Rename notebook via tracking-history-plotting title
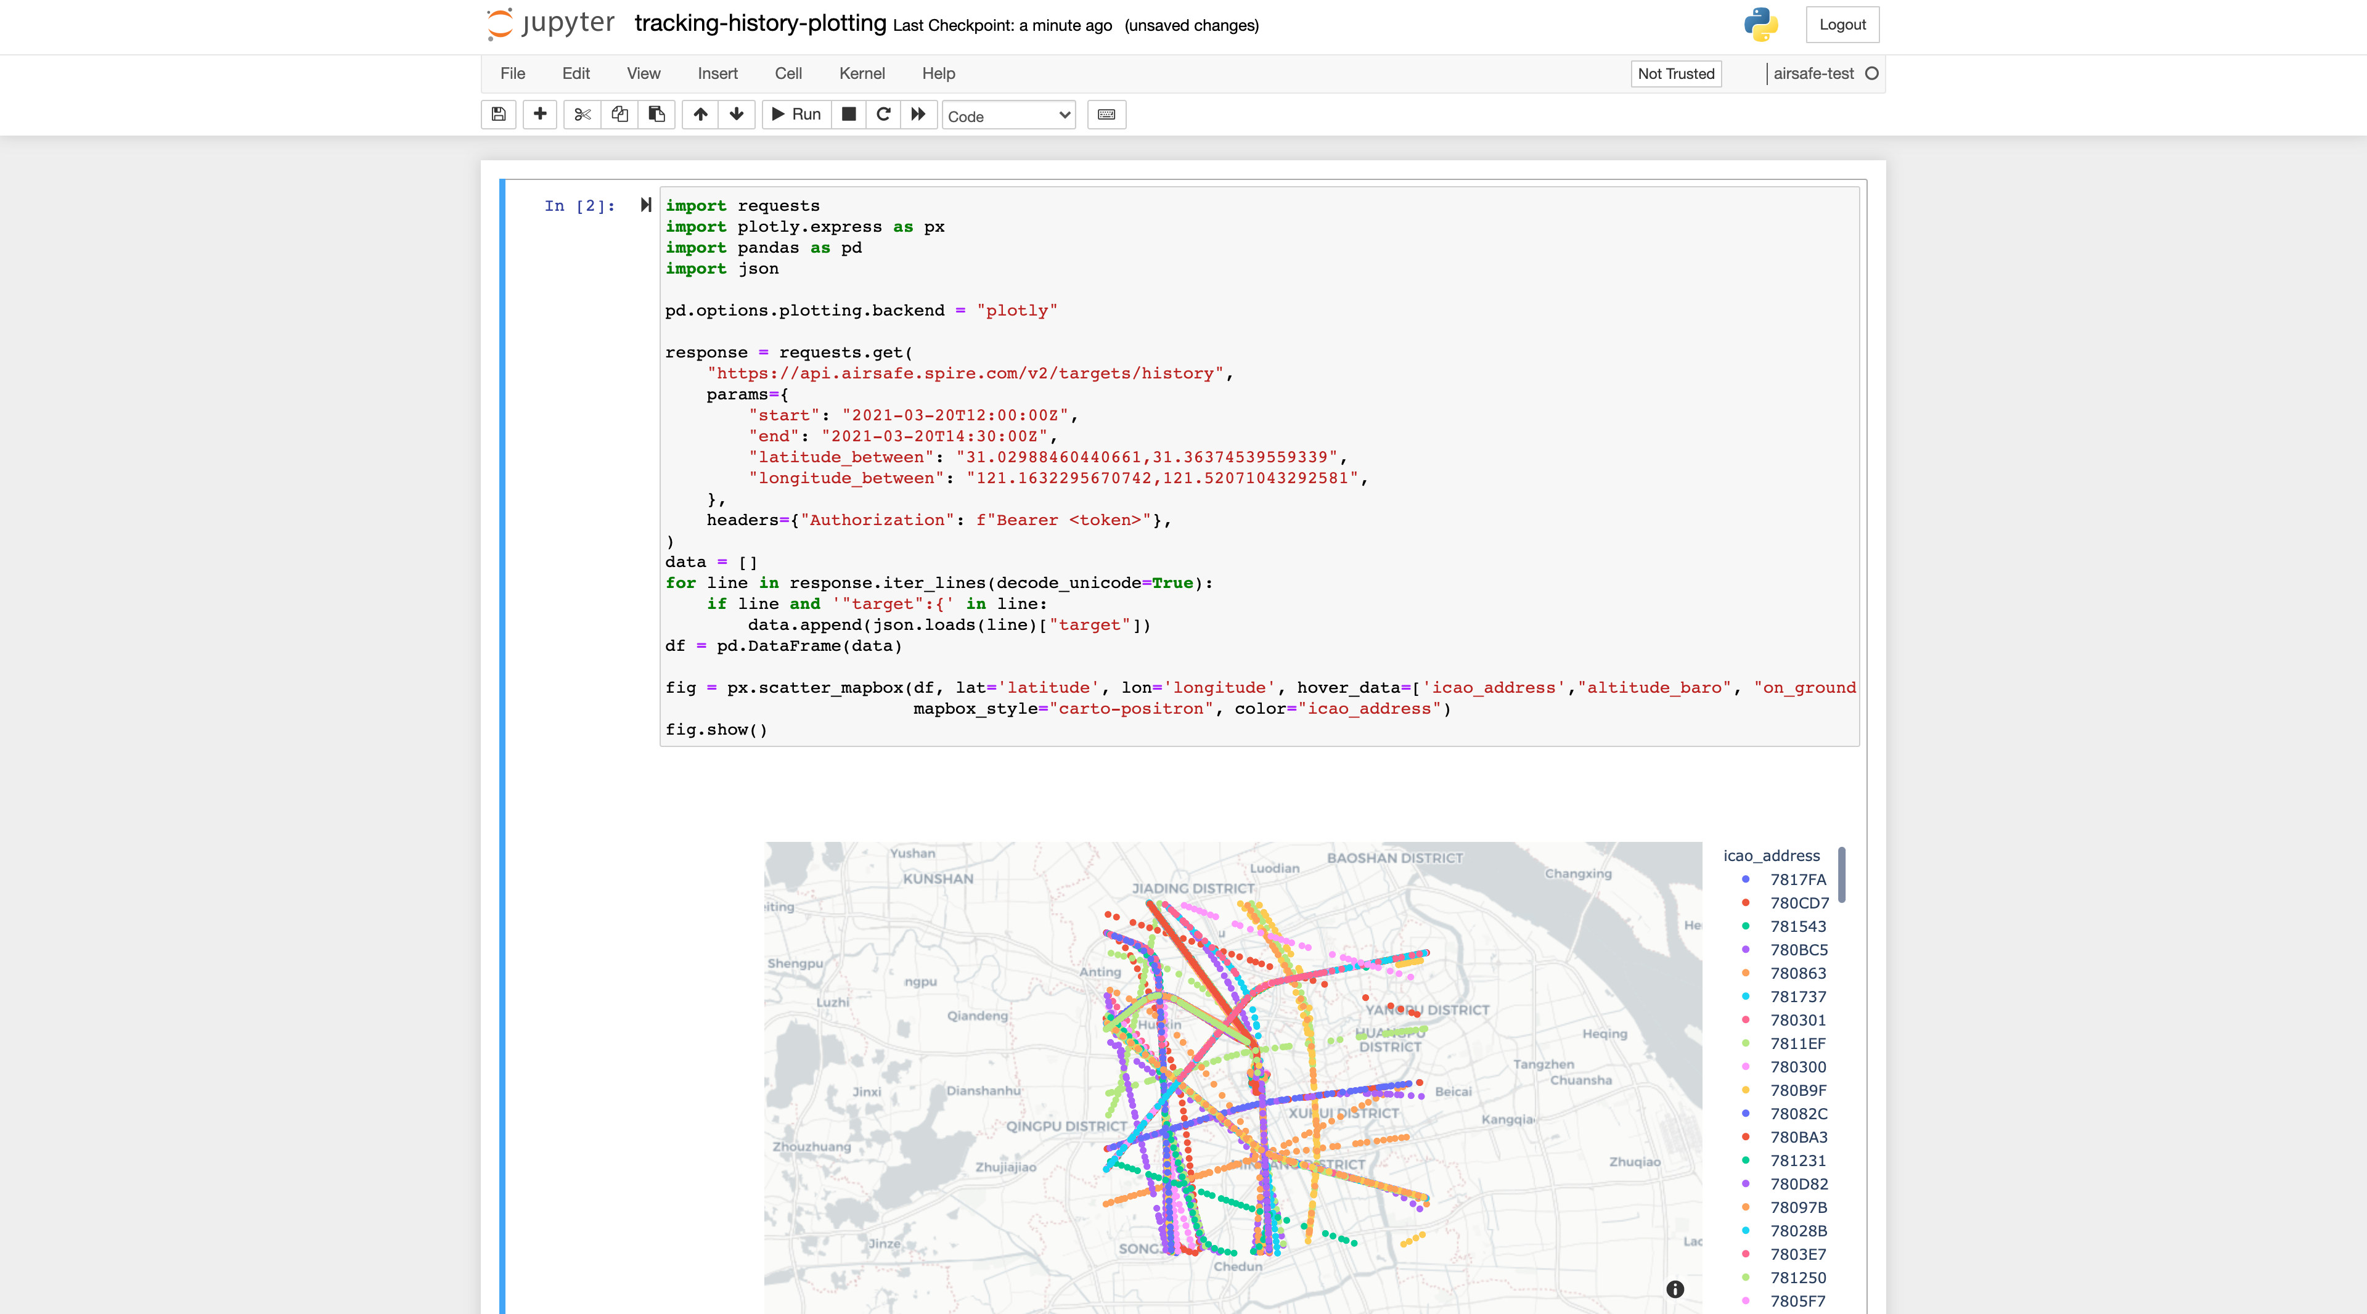 tap(760, 23)
